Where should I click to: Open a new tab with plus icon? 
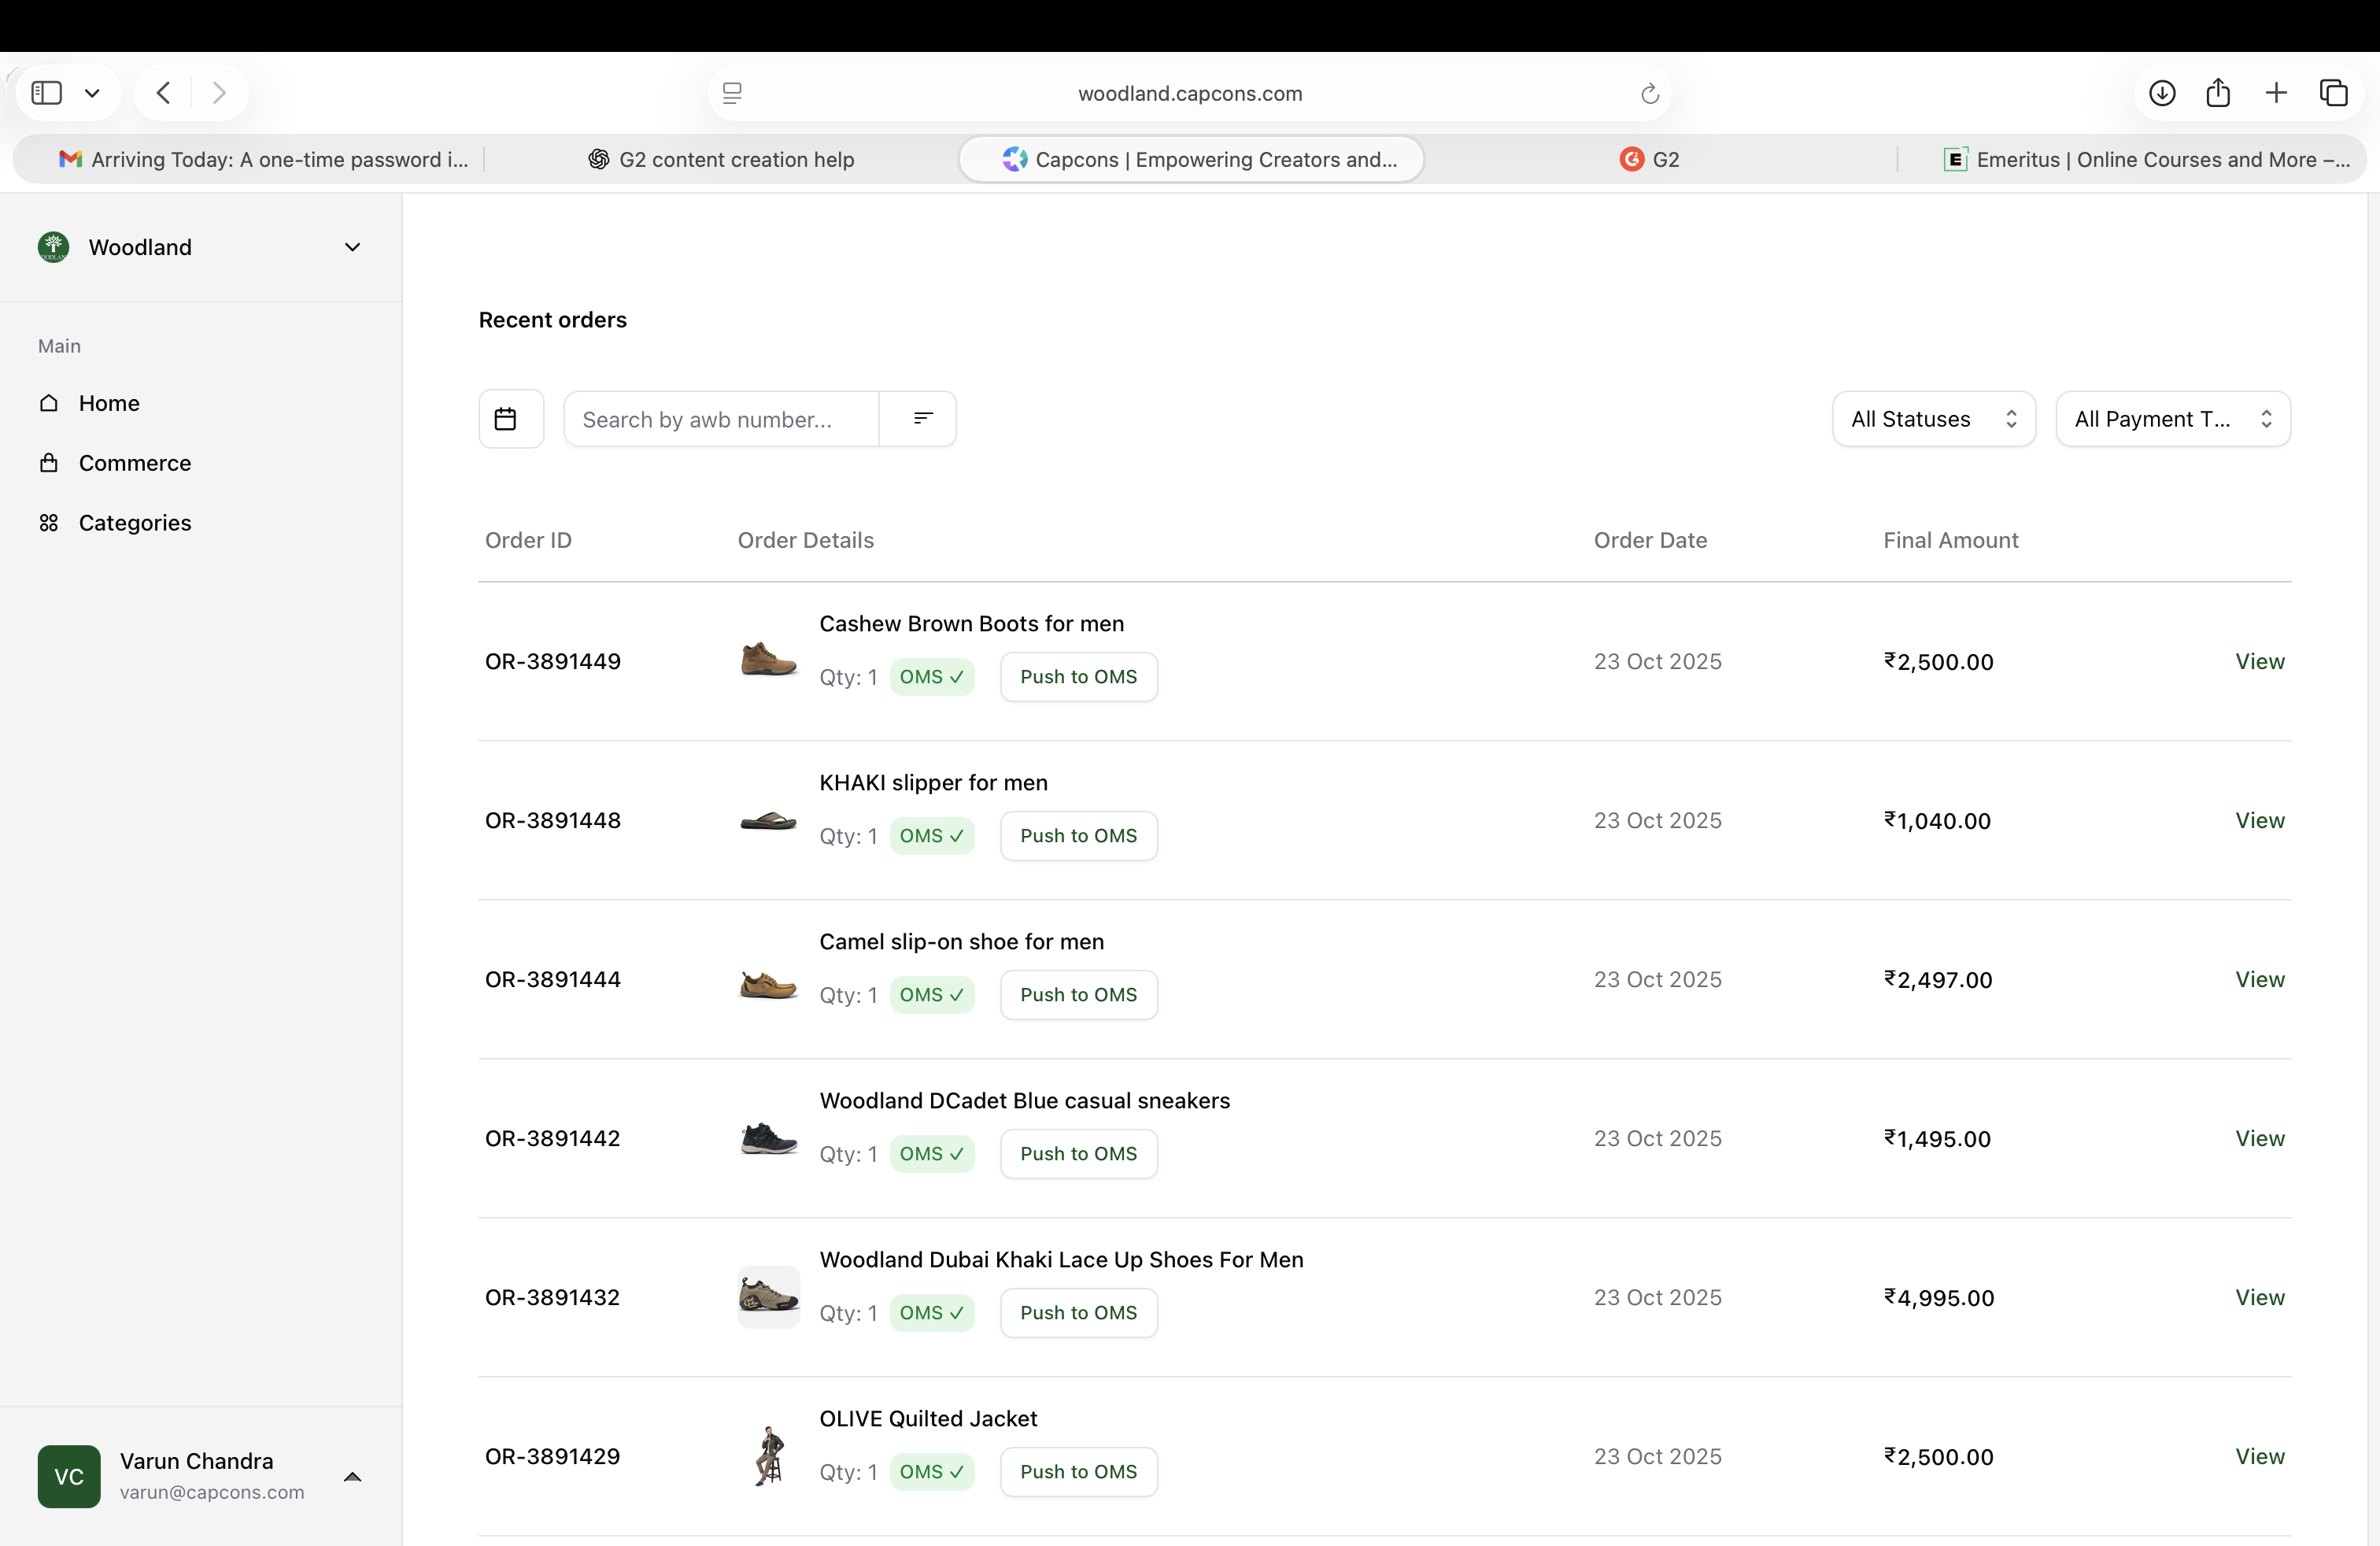[x=2275, y=93]
